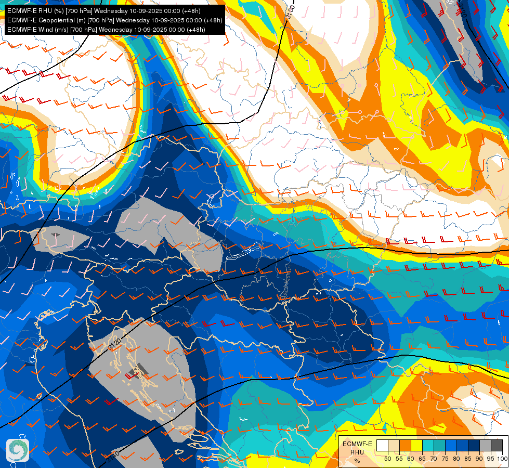Click the orange 55-60 legend swatch
The width and height of the screenshot is (509, 468).
(x=405, y=445)
